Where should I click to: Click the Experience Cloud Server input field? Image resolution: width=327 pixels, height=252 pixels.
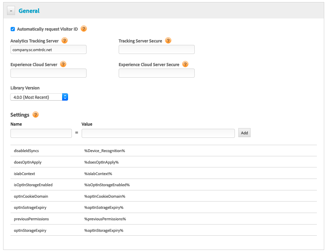tap(49, 73)
